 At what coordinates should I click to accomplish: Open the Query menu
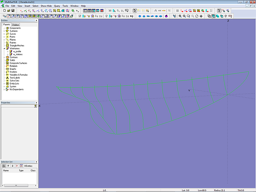(x=57, y=6)
